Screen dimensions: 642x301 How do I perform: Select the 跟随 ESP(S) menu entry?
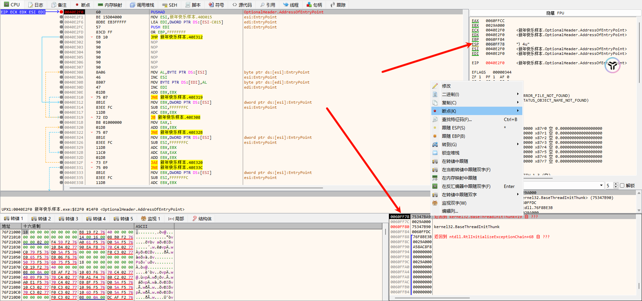coord(453,128)
